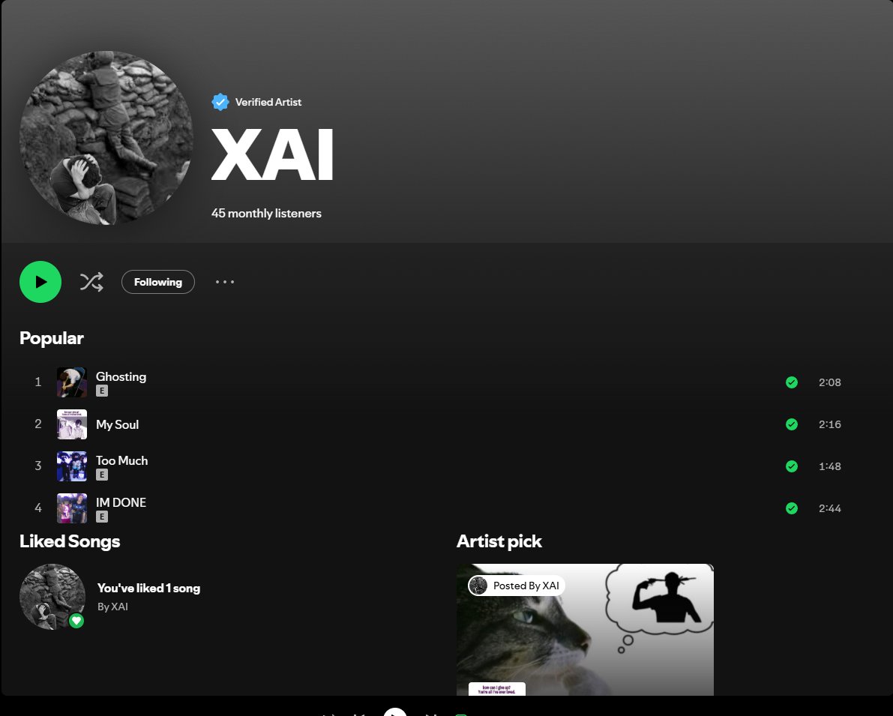Enable shuffle for XAI artist page
The height and width of the screenshot is (716, 893).
91,282
